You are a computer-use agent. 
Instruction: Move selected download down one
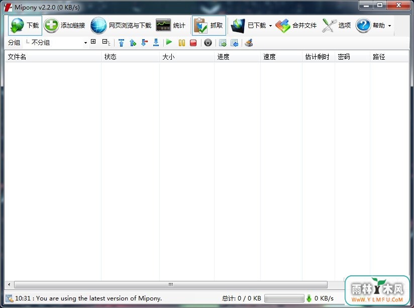click(x=144, y=43)
